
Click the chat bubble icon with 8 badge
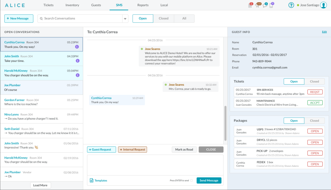pyautogui.click(x=265, y=5)
